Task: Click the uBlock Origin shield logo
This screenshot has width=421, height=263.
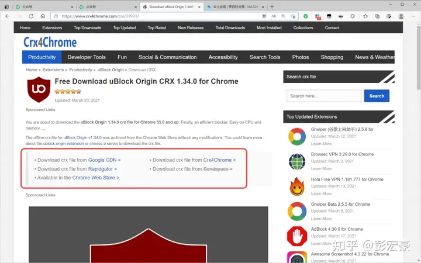Action: point(39,89)
